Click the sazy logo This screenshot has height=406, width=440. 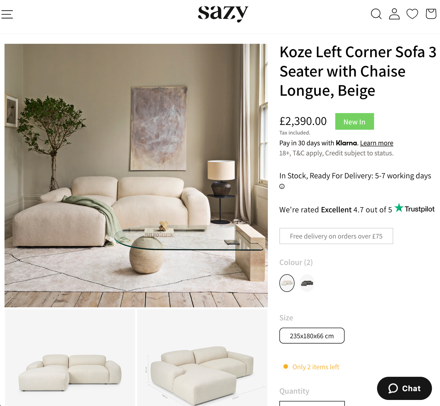223,13
